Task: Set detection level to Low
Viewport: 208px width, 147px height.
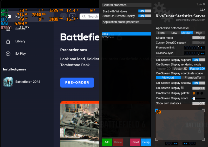Action: tap(174, 33)
